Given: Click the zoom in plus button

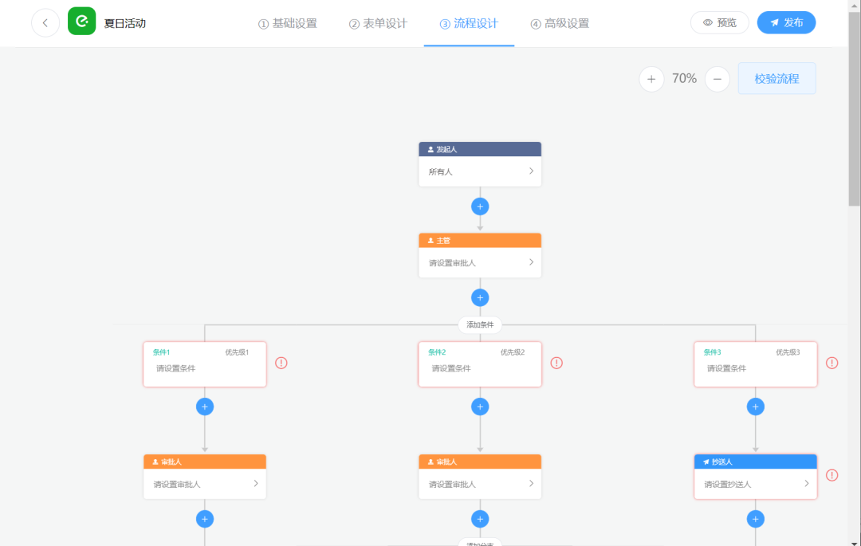Looking at the screenshot, I should [x=651, y=79].
